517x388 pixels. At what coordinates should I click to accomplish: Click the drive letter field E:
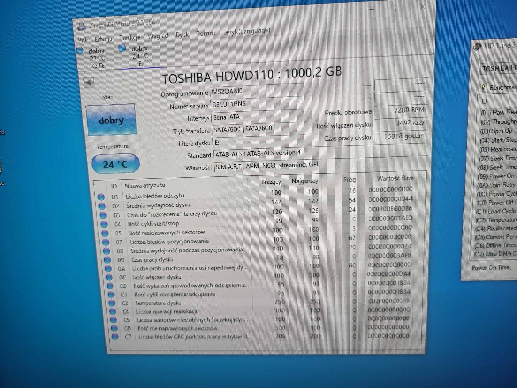pos(259,141)
